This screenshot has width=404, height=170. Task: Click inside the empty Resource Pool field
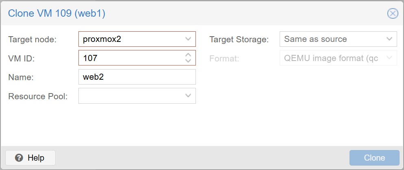coord(130,96)
